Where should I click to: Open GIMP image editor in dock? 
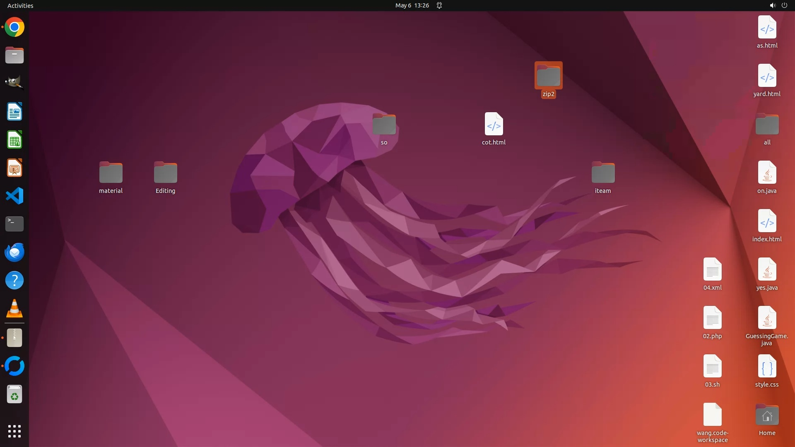tap(14, 83)
